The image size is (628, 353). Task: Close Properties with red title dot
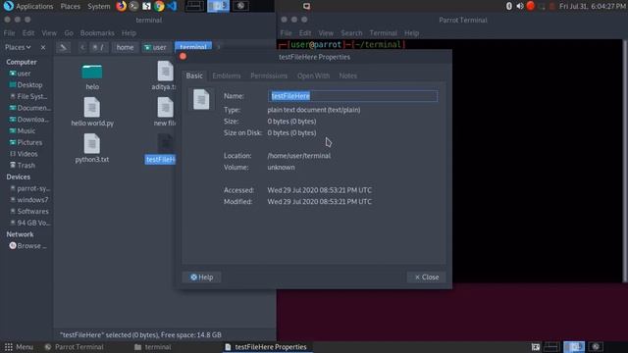pos(183,57)
